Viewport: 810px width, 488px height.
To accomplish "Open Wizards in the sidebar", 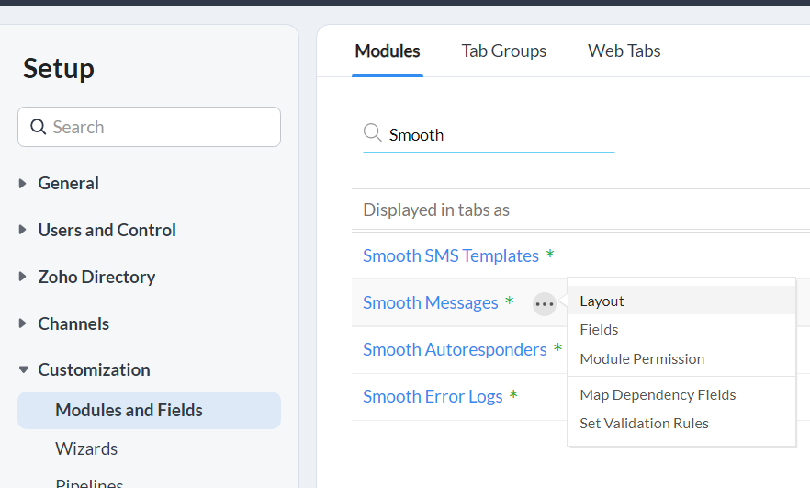I will pyautogui.click(x=86, y=448).
